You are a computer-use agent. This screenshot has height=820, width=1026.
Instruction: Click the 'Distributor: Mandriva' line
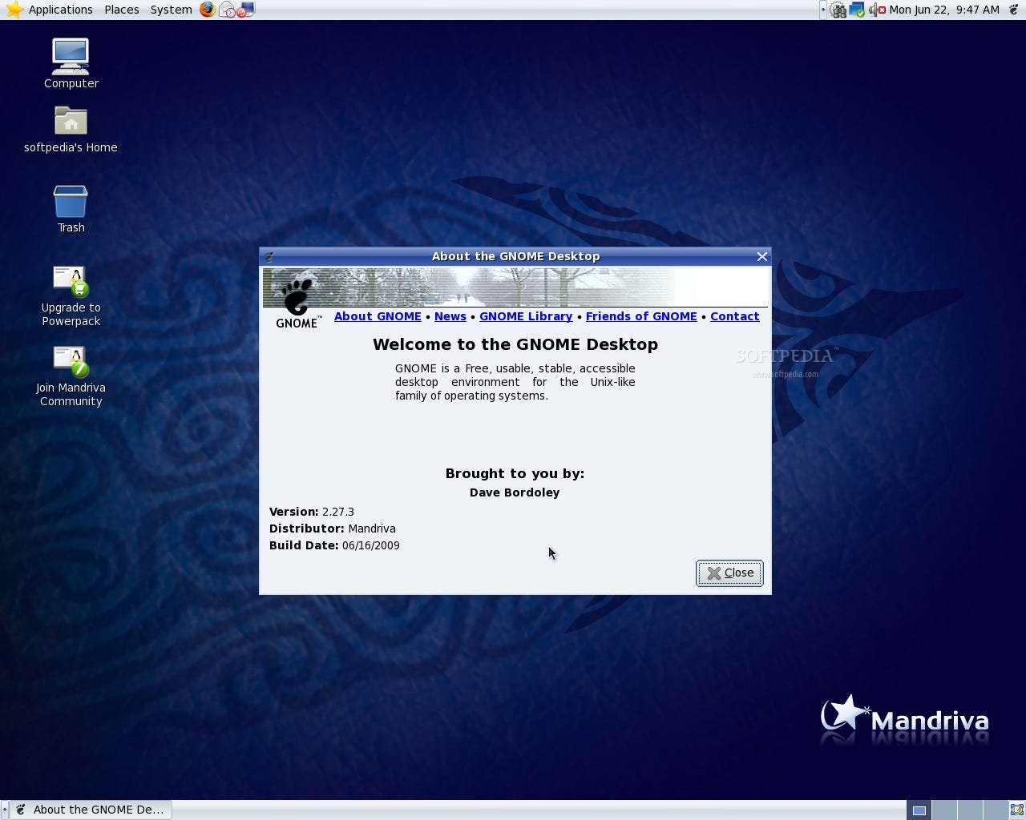[333, 529]
